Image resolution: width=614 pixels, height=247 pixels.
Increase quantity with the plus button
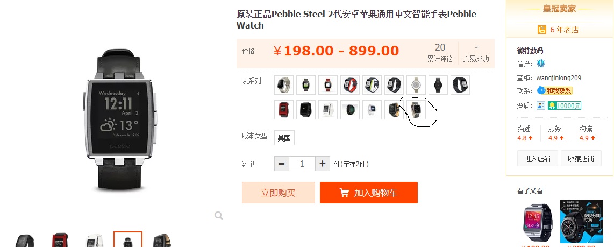[x=322, y=164]
